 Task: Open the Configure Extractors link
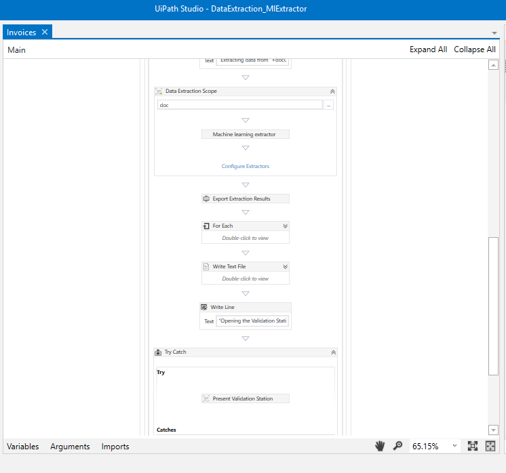click(246, 166)
